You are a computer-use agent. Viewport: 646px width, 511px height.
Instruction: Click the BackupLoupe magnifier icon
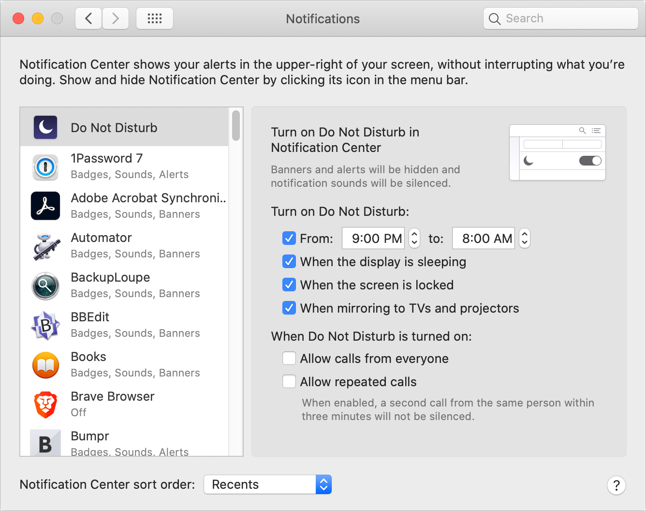(x=45, y=286)
